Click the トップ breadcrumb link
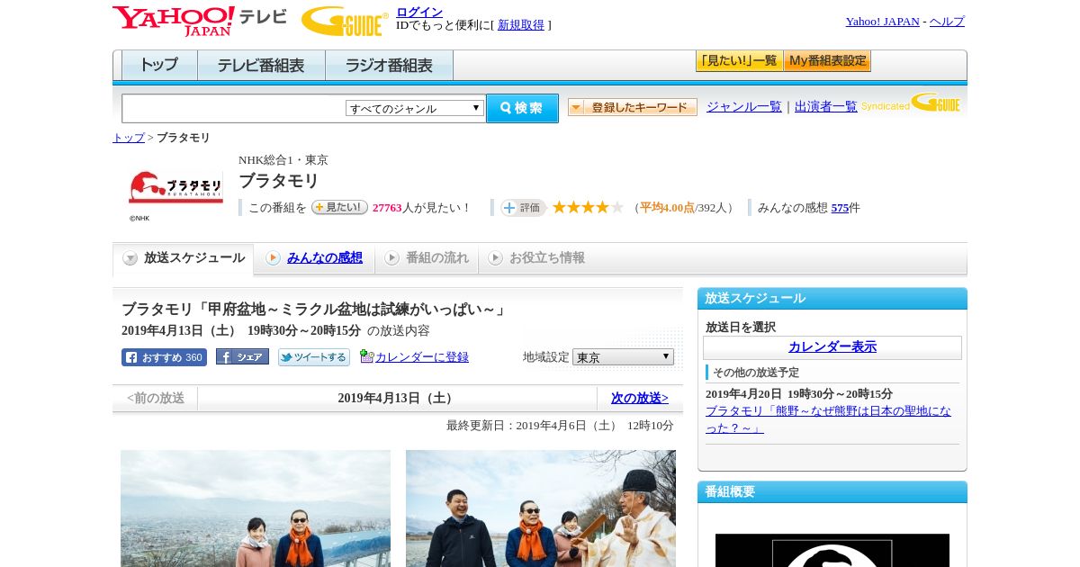 (129, 138)
